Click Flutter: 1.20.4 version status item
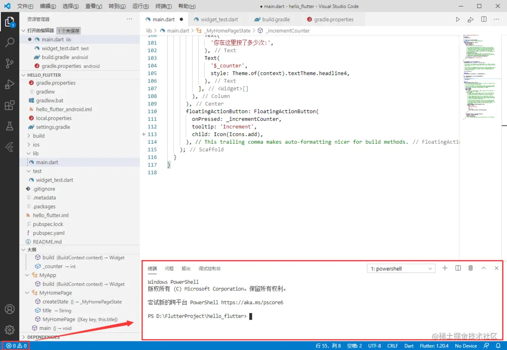The height and width of the screenshot is (350, 507). 434,346
